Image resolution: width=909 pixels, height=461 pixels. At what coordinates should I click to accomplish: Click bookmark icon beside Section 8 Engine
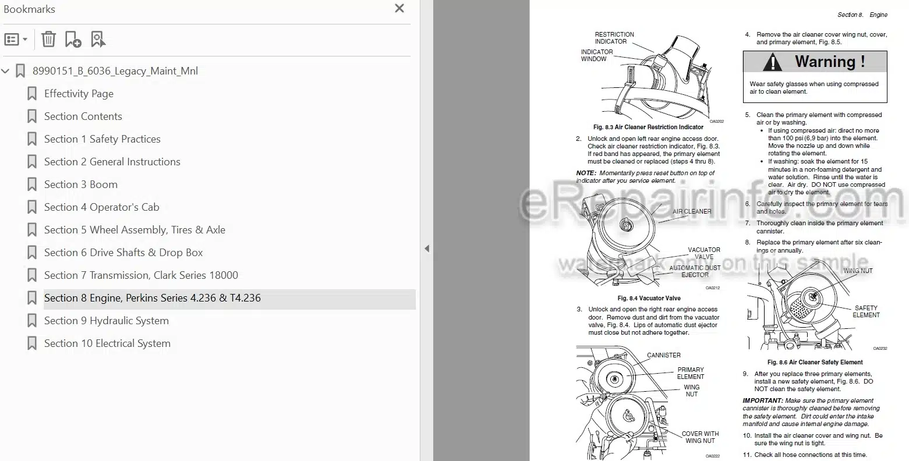pyautogui.click(x=32, y=298)
